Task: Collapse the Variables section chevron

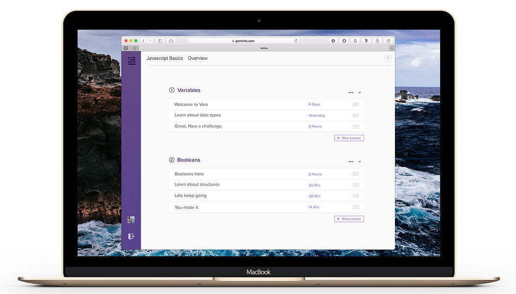Action: [x=360, y=93]
